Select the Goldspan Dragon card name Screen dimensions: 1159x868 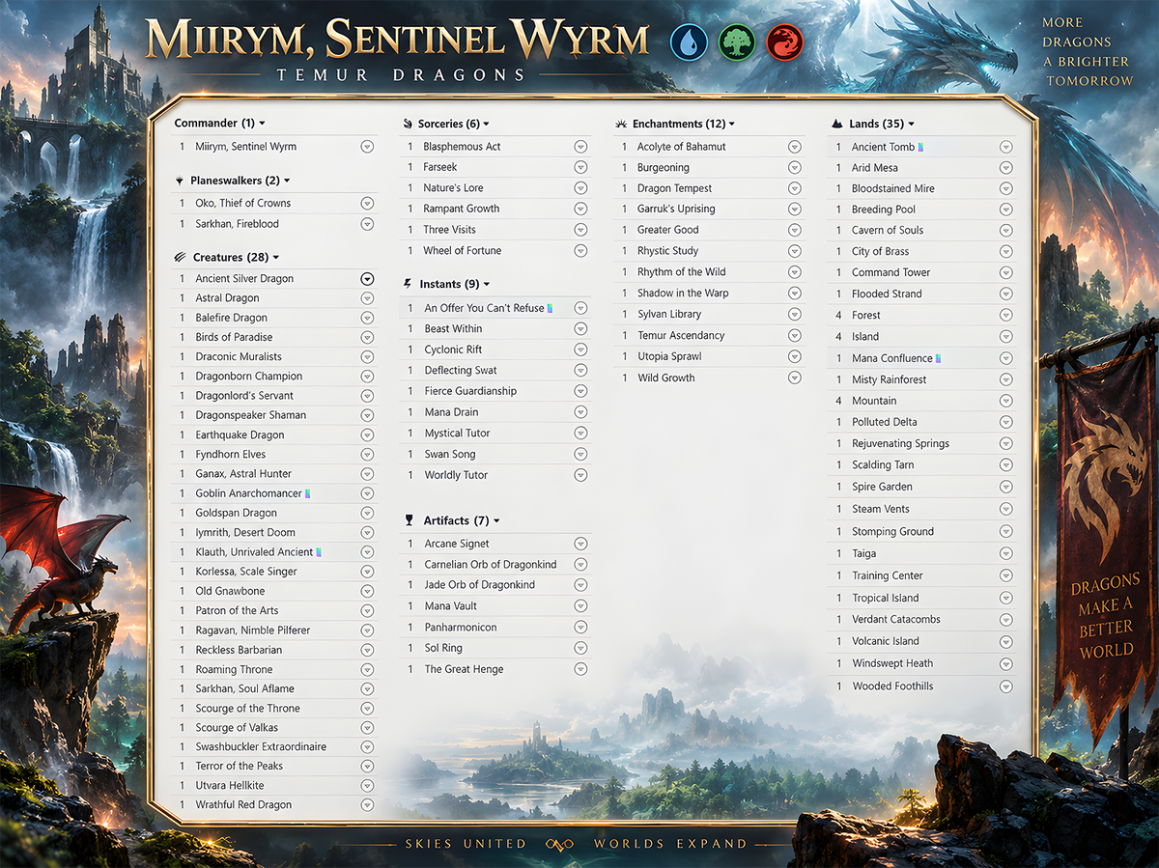point(237,513)
